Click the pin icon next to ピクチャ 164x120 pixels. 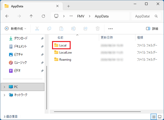pyautogui.click(x=42, y=55)
